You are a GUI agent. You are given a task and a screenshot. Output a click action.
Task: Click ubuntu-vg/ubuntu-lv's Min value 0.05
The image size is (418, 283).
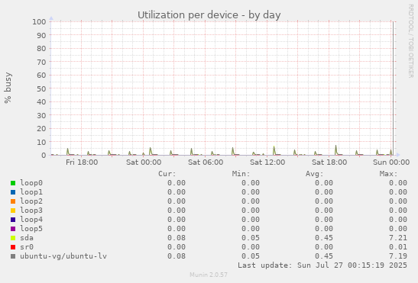251,256
